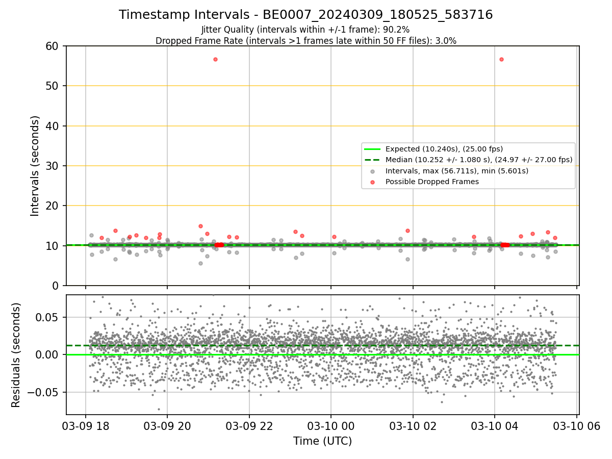Click the 'Jitter Quality' 90.2% subtitle line
The image size is (612, 459).
point(305,30)
